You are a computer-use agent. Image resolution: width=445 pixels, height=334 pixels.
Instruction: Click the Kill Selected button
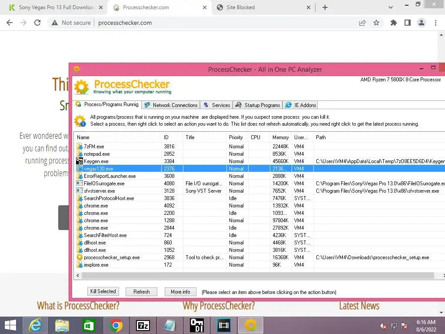pyautogui.click(x=103, y=291)
